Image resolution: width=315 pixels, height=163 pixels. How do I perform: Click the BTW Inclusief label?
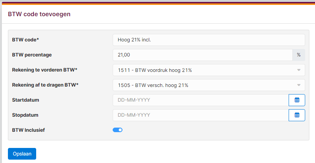click(29, 130)
